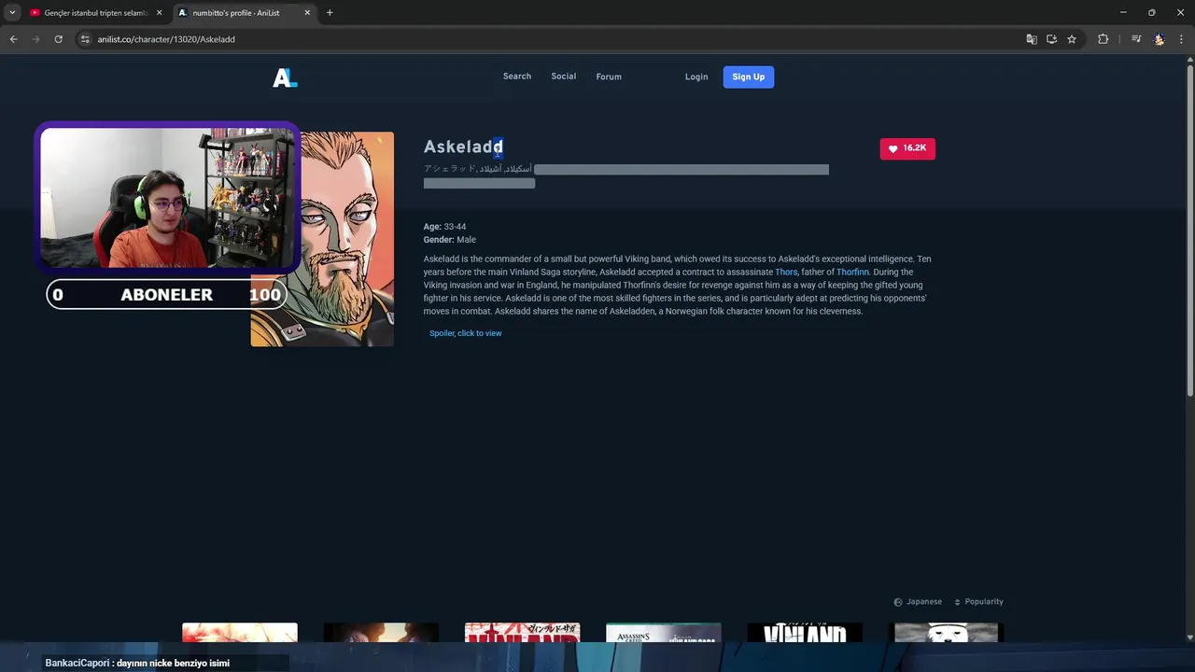Open the Japanese language dropdown
1195x672 pixels.
(x=918, y=602)
